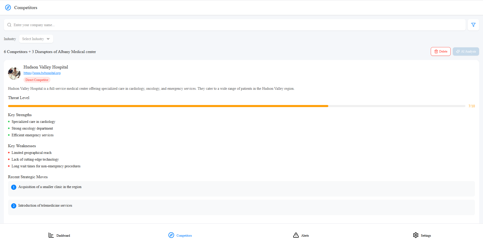Switch to the Alerts tab label

pyautogui.click(x=305, y=236)
